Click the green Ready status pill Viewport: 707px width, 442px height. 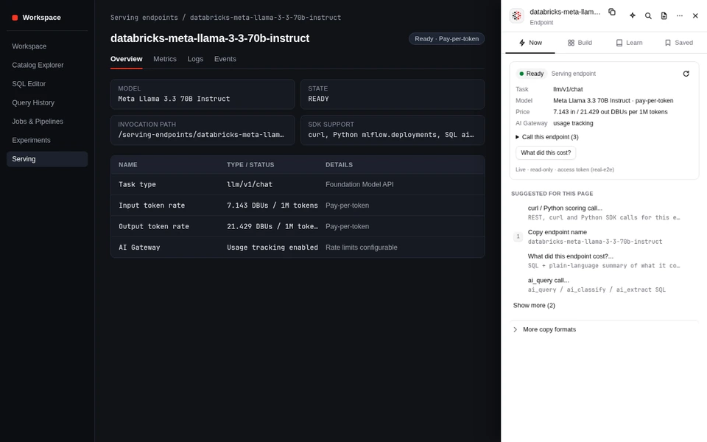click(x=531, y=74)
